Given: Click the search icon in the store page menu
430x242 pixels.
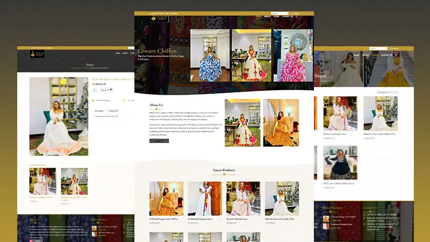Looking at the screenshot, I should [x=396, y=55].
